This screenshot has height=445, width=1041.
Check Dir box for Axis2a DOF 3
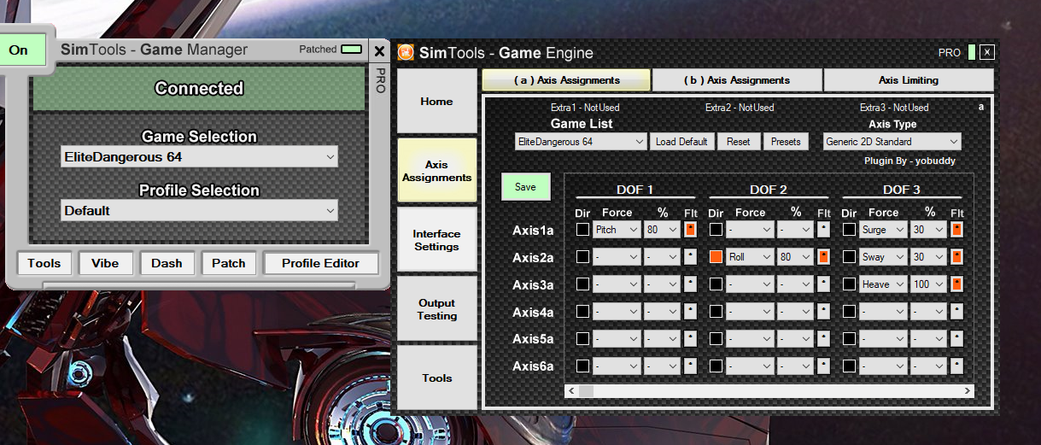[x=849, y=257]
